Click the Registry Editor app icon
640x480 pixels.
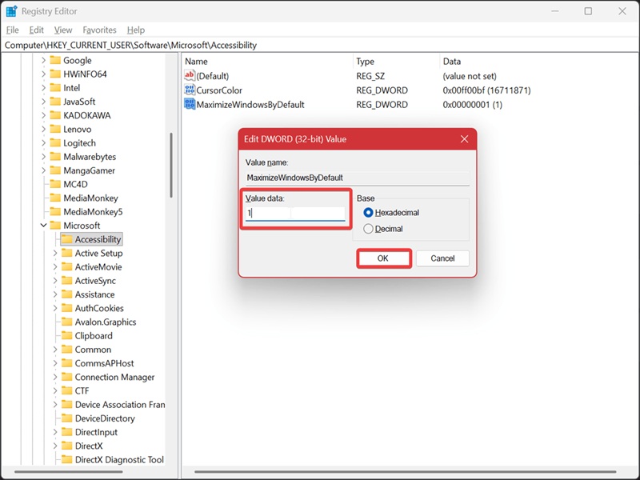click(x=11, y=11)
